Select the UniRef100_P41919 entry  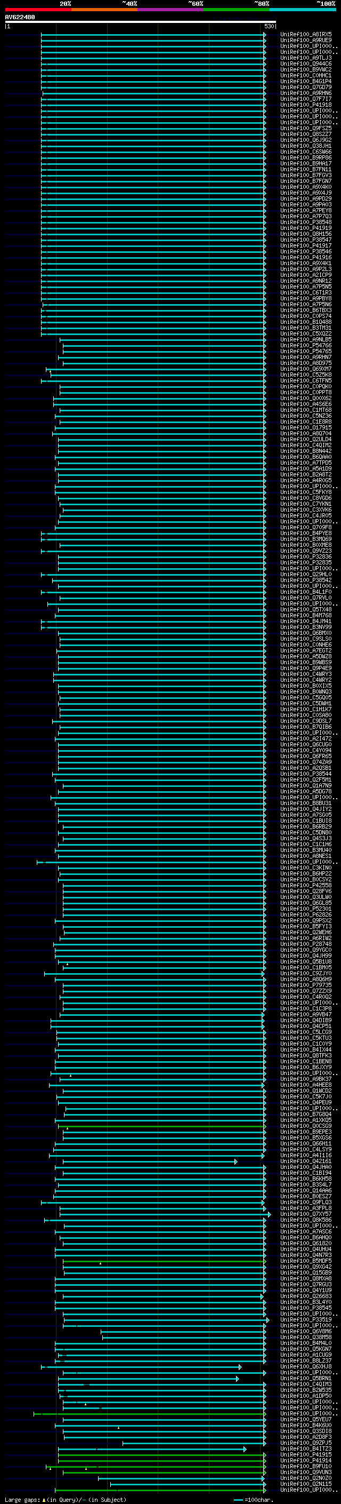point(306,228)
